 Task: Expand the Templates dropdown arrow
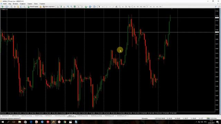point(96,7)
